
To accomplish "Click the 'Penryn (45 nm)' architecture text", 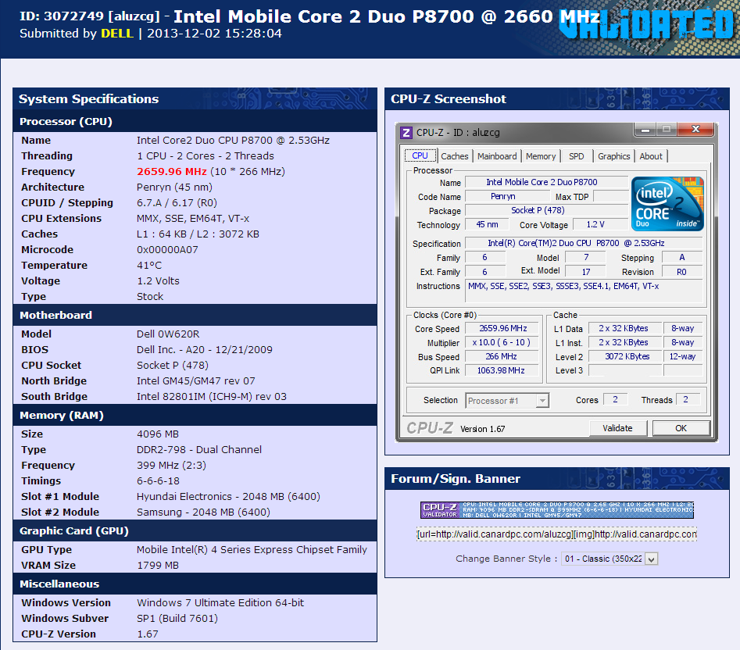I will pos(174,187).
